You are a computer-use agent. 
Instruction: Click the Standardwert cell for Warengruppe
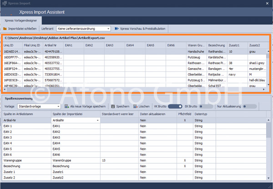click(119, 160)
